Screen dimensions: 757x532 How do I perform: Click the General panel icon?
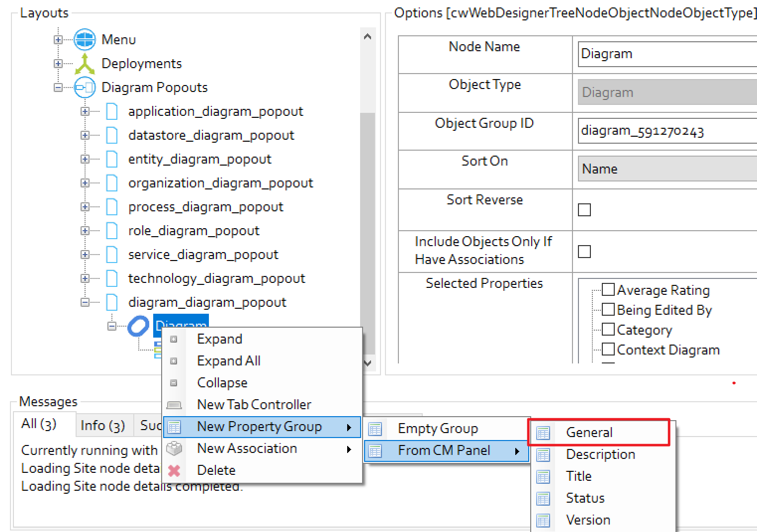(x=543, y=433)
